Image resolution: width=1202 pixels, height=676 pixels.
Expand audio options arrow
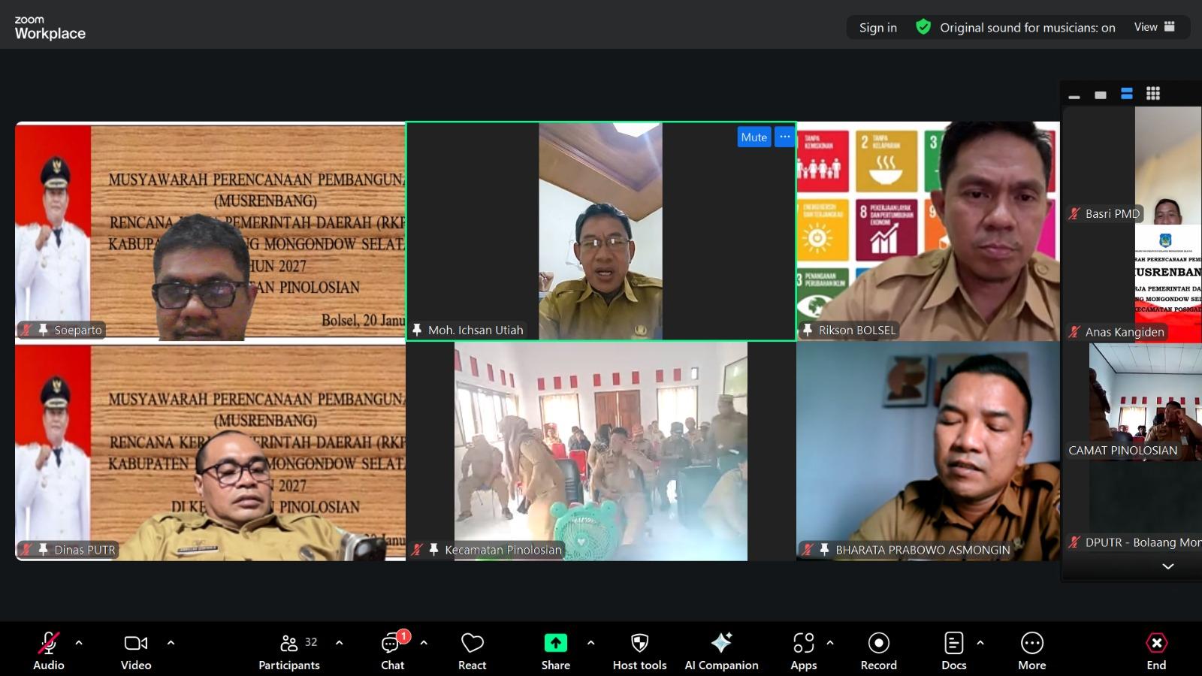(79, 643)
